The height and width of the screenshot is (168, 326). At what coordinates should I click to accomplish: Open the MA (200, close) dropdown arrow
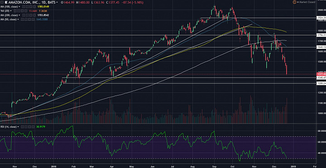tap(19, 15)
